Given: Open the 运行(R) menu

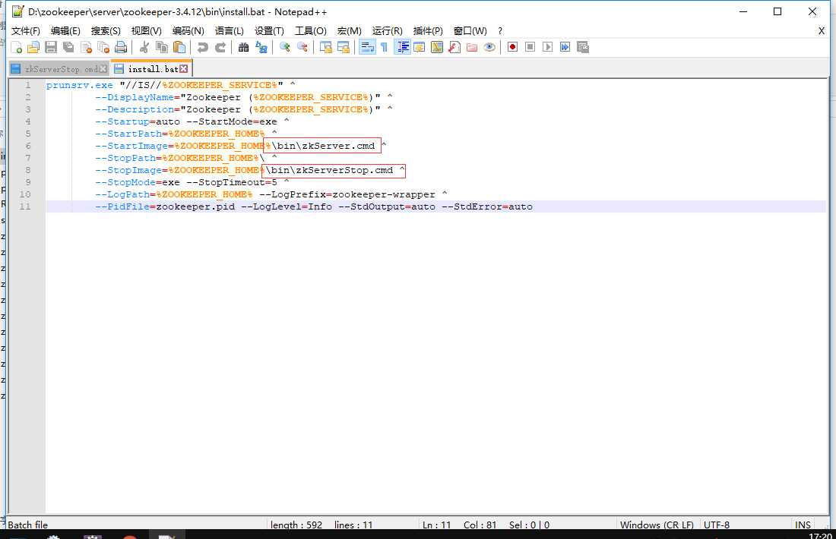Looking at the screenshot, I should tap(388, 31).
